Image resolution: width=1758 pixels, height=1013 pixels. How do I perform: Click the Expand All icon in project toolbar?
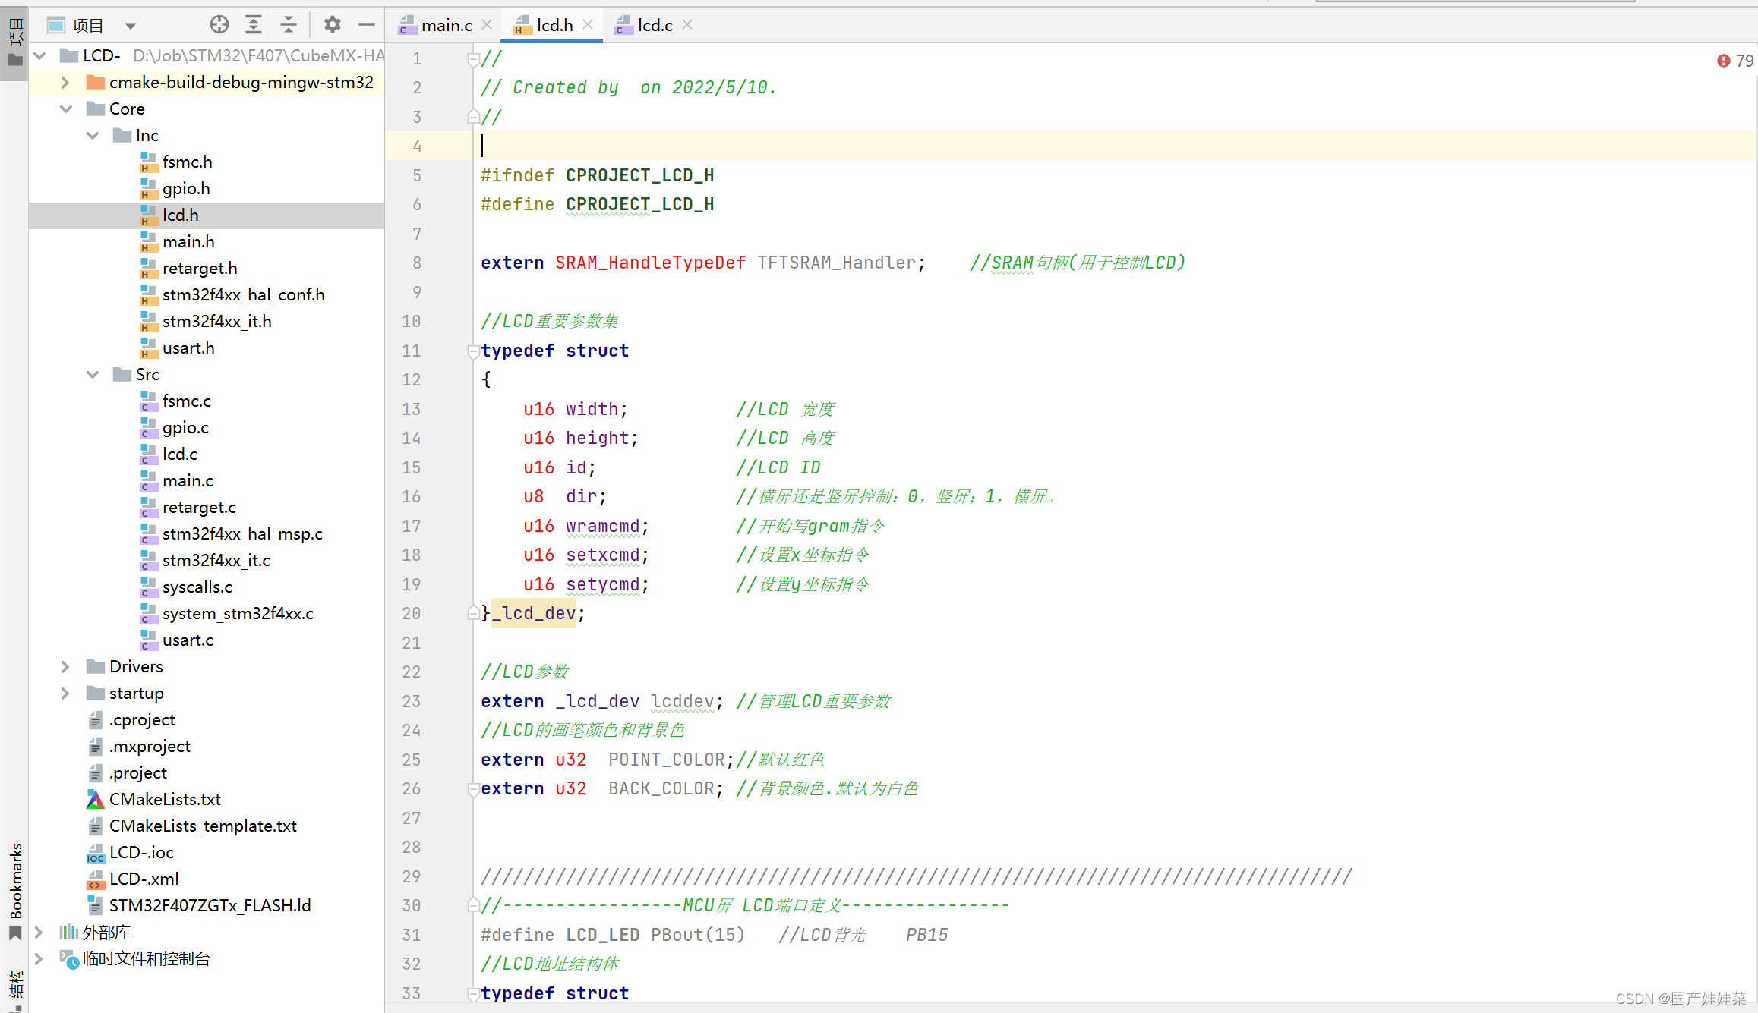254,25
